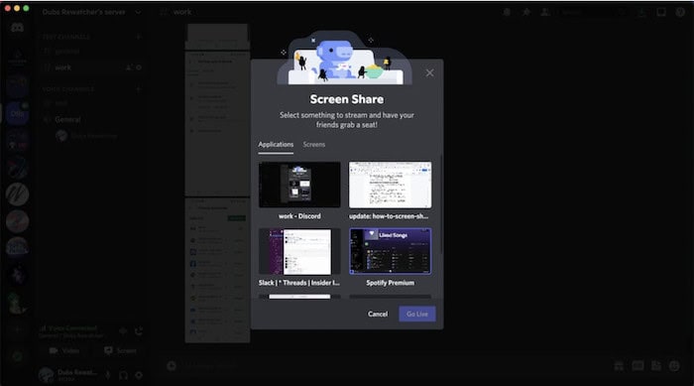694x386 pixels.
Task: Open the help question mark icon
Action: point(680,13)
